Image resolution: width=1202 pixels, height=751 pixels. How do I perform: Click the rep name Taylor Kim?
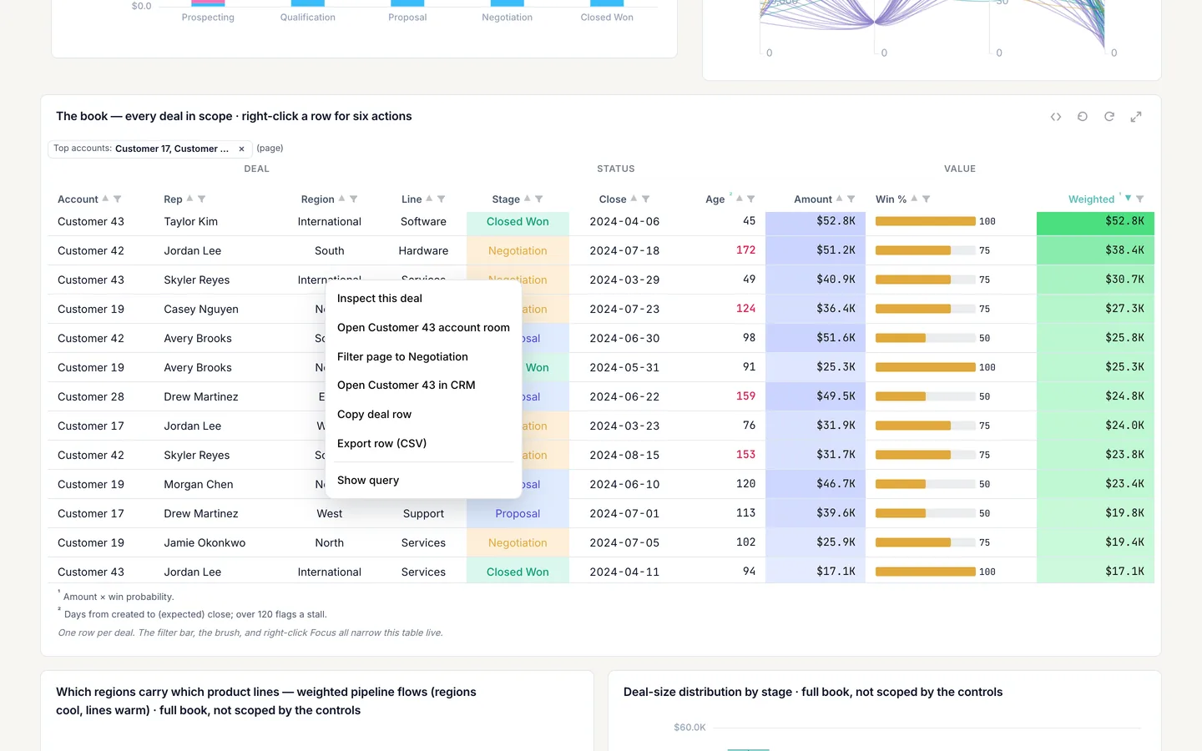(x=191, y=221)
